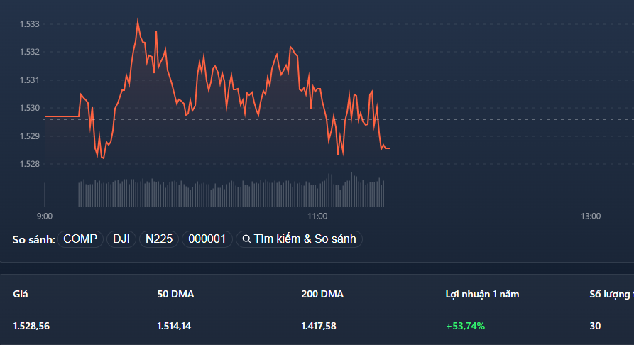Screen dimensions: 634x345
Task: Add COMP index to comparison
Action: click(x=80, y=239)
